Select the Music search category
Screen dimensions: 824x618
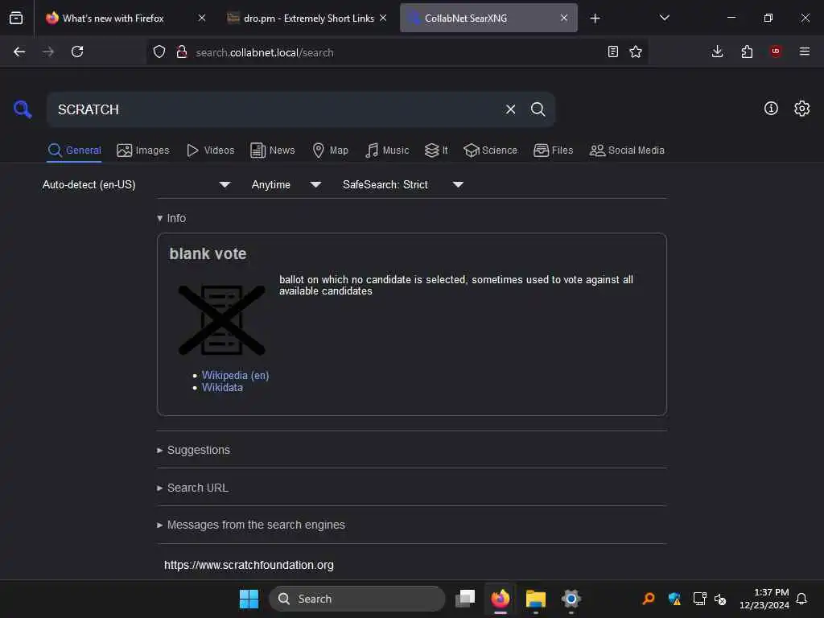pyautogui.click(x=387, y=150)
